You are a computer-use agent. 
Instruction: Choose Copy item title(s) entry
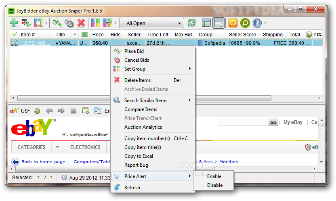pos(153,147)
